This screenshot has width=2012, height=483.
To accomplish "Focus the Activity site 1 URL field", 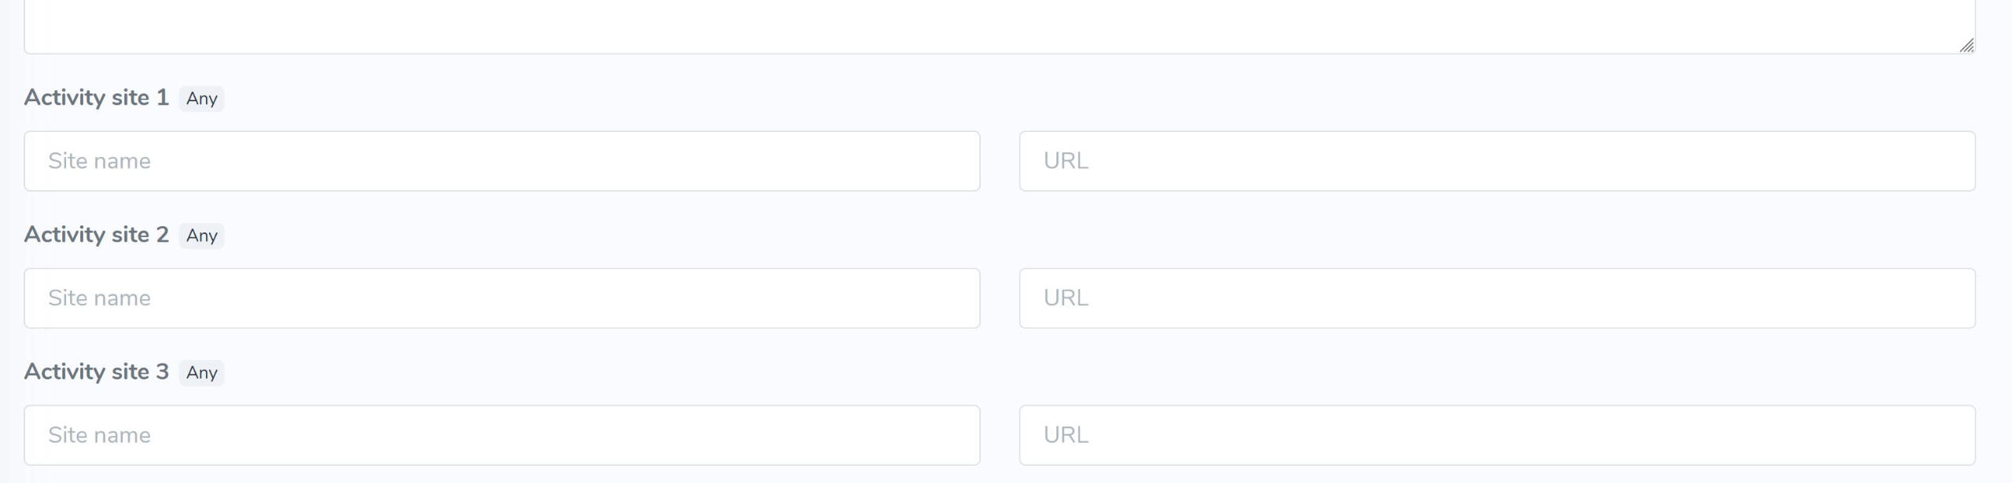I will pyautogui.click(x=1496, y=161).
